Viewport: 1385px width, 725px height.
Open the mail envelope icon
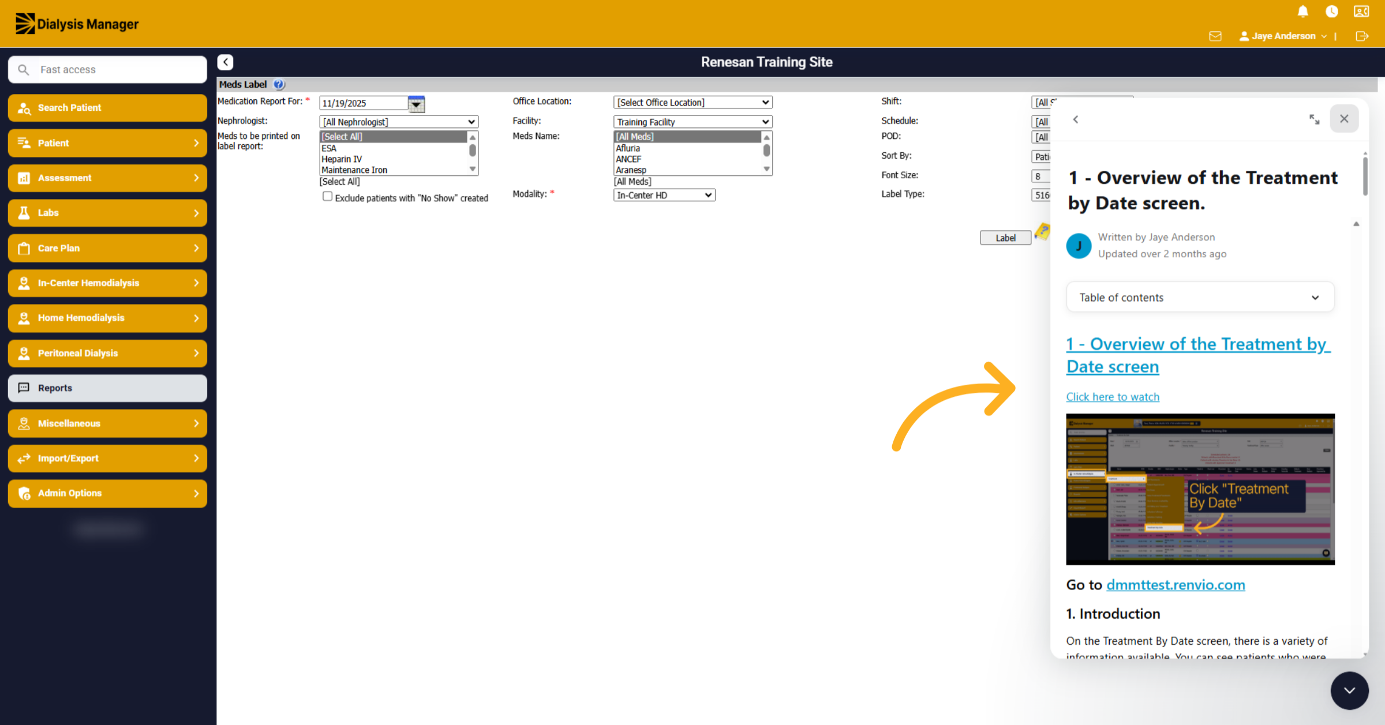[x=1215, y=36]
